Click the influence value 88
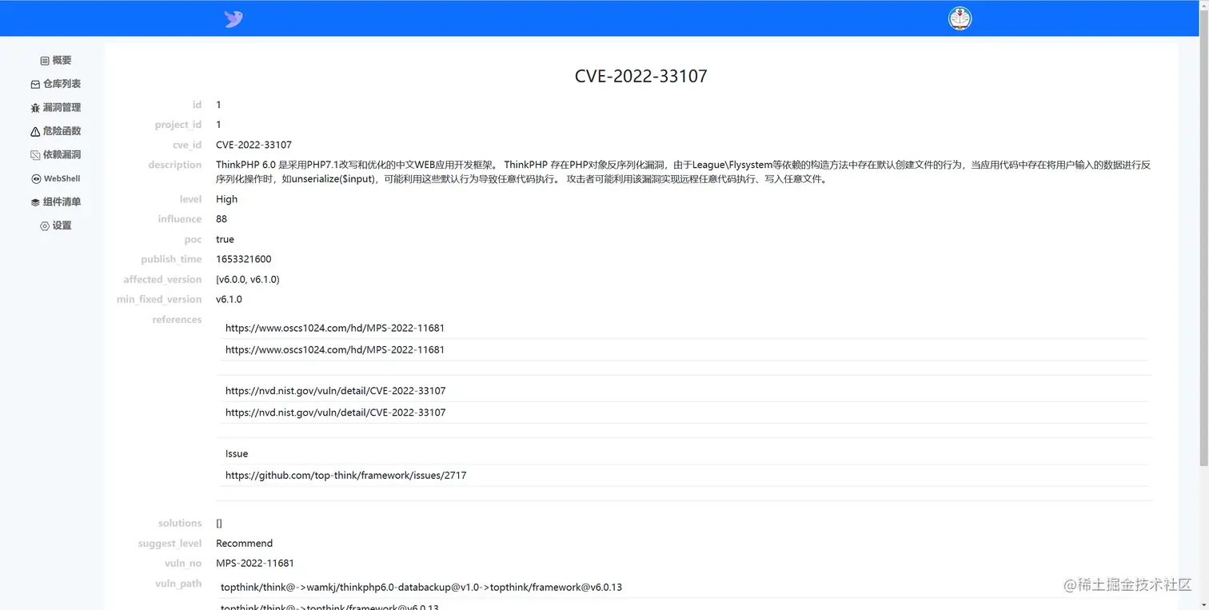The width and height of the screenshot is (1209, 610). (x=221, y=219)
